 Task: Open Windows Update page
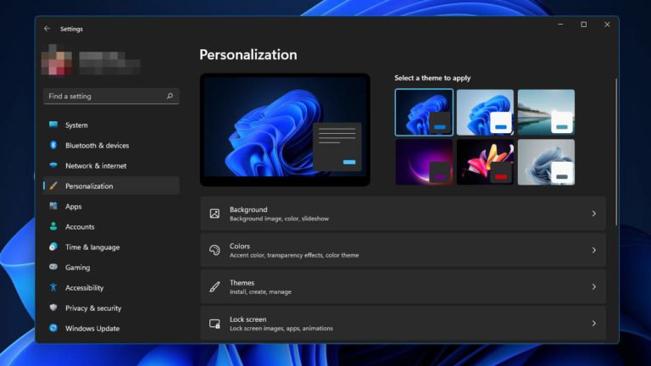(x=111, y=328)
